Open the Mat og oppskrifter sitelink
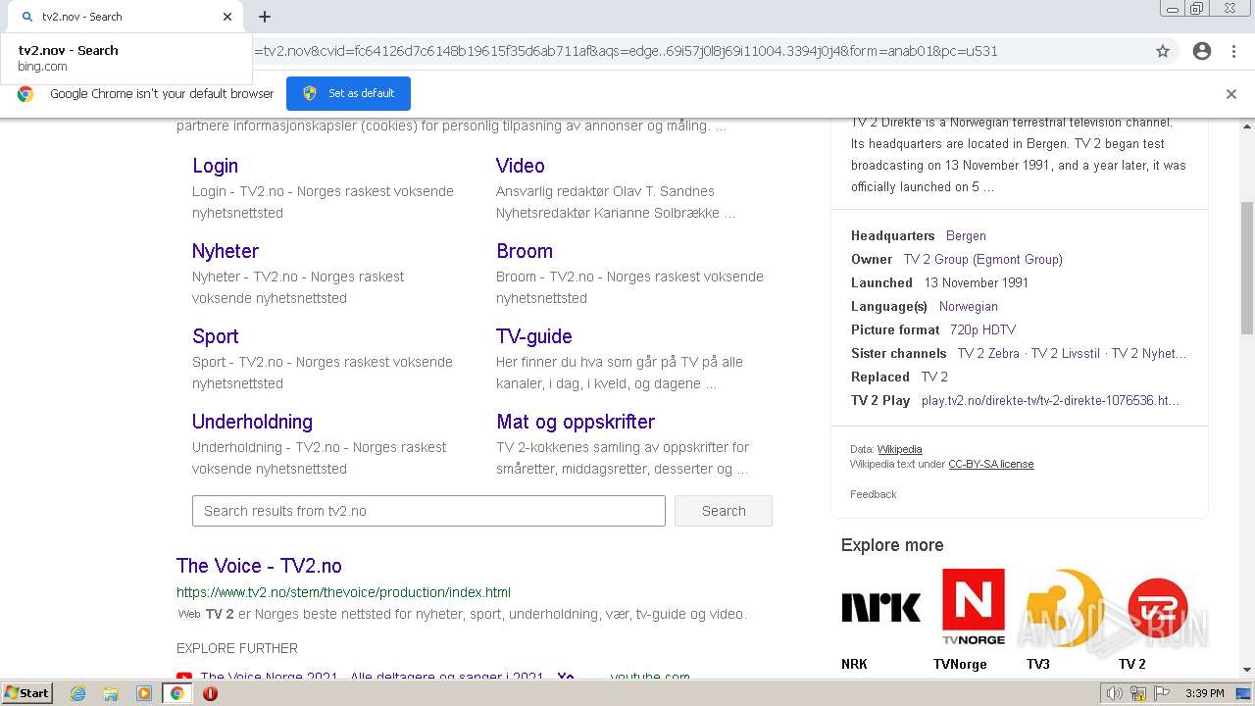This screenshot has width=1255, height=706. (x=576, y=422)
